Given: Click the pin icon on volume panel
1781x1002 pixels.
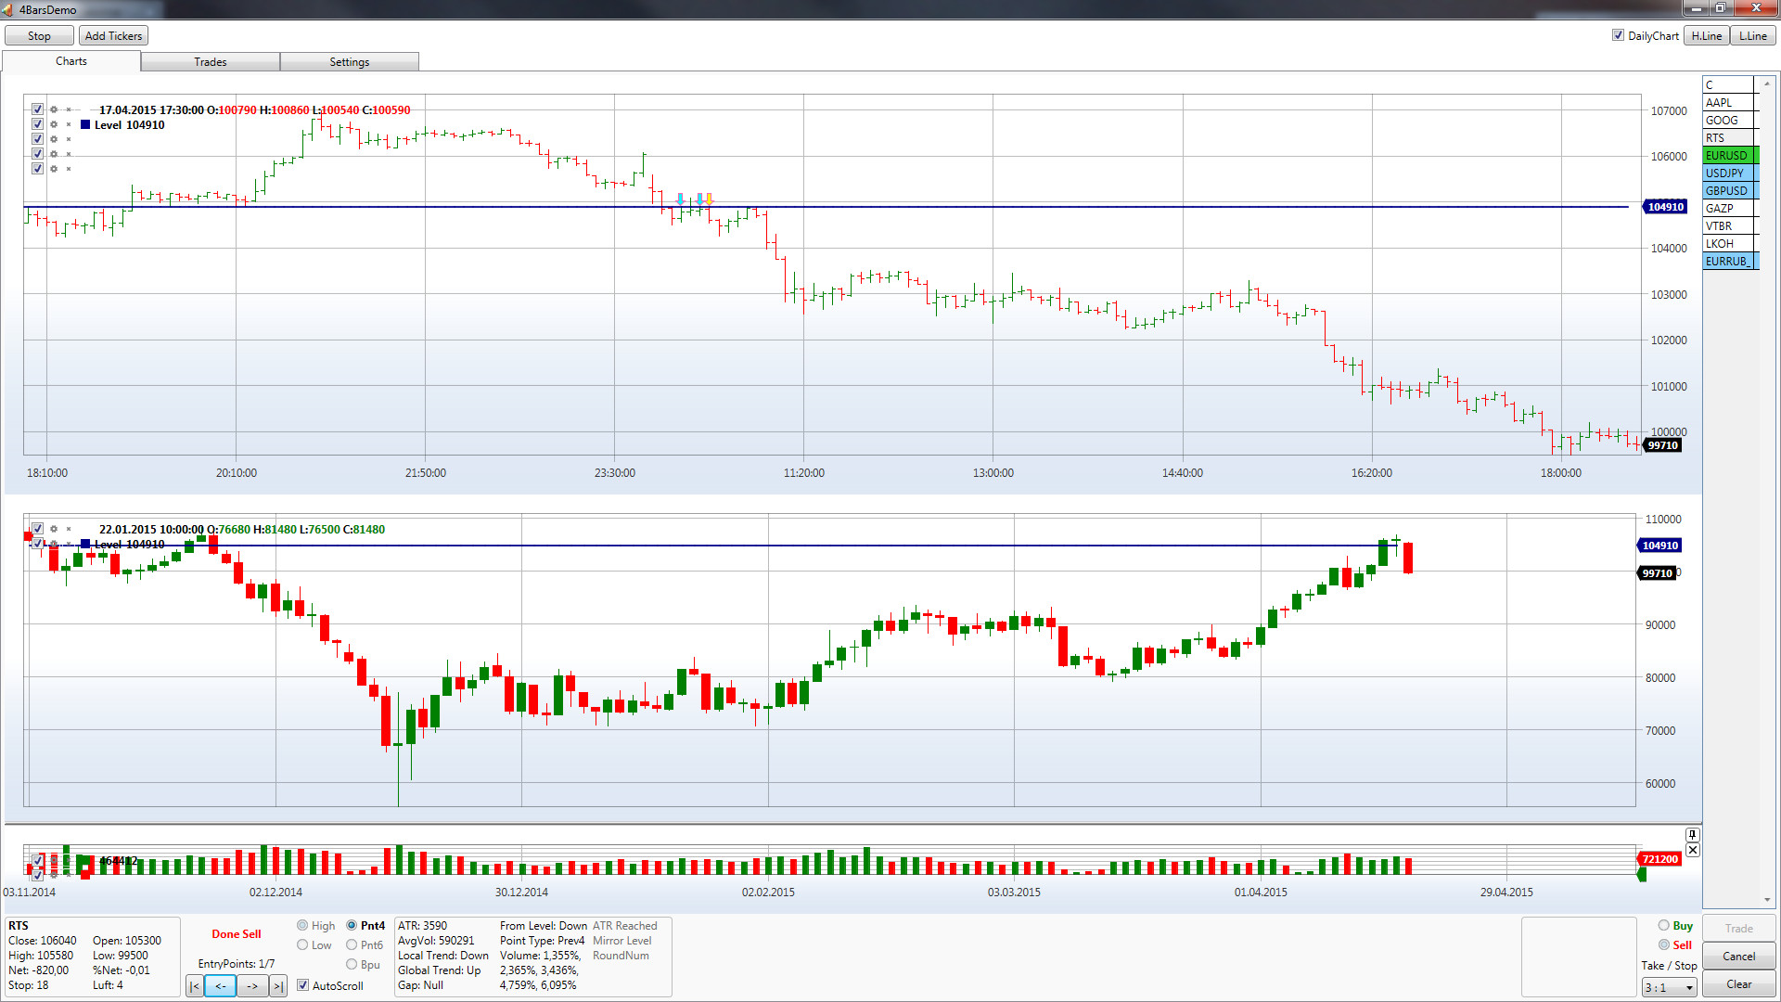Looking at the screenshot, I should pos(1693,834).
